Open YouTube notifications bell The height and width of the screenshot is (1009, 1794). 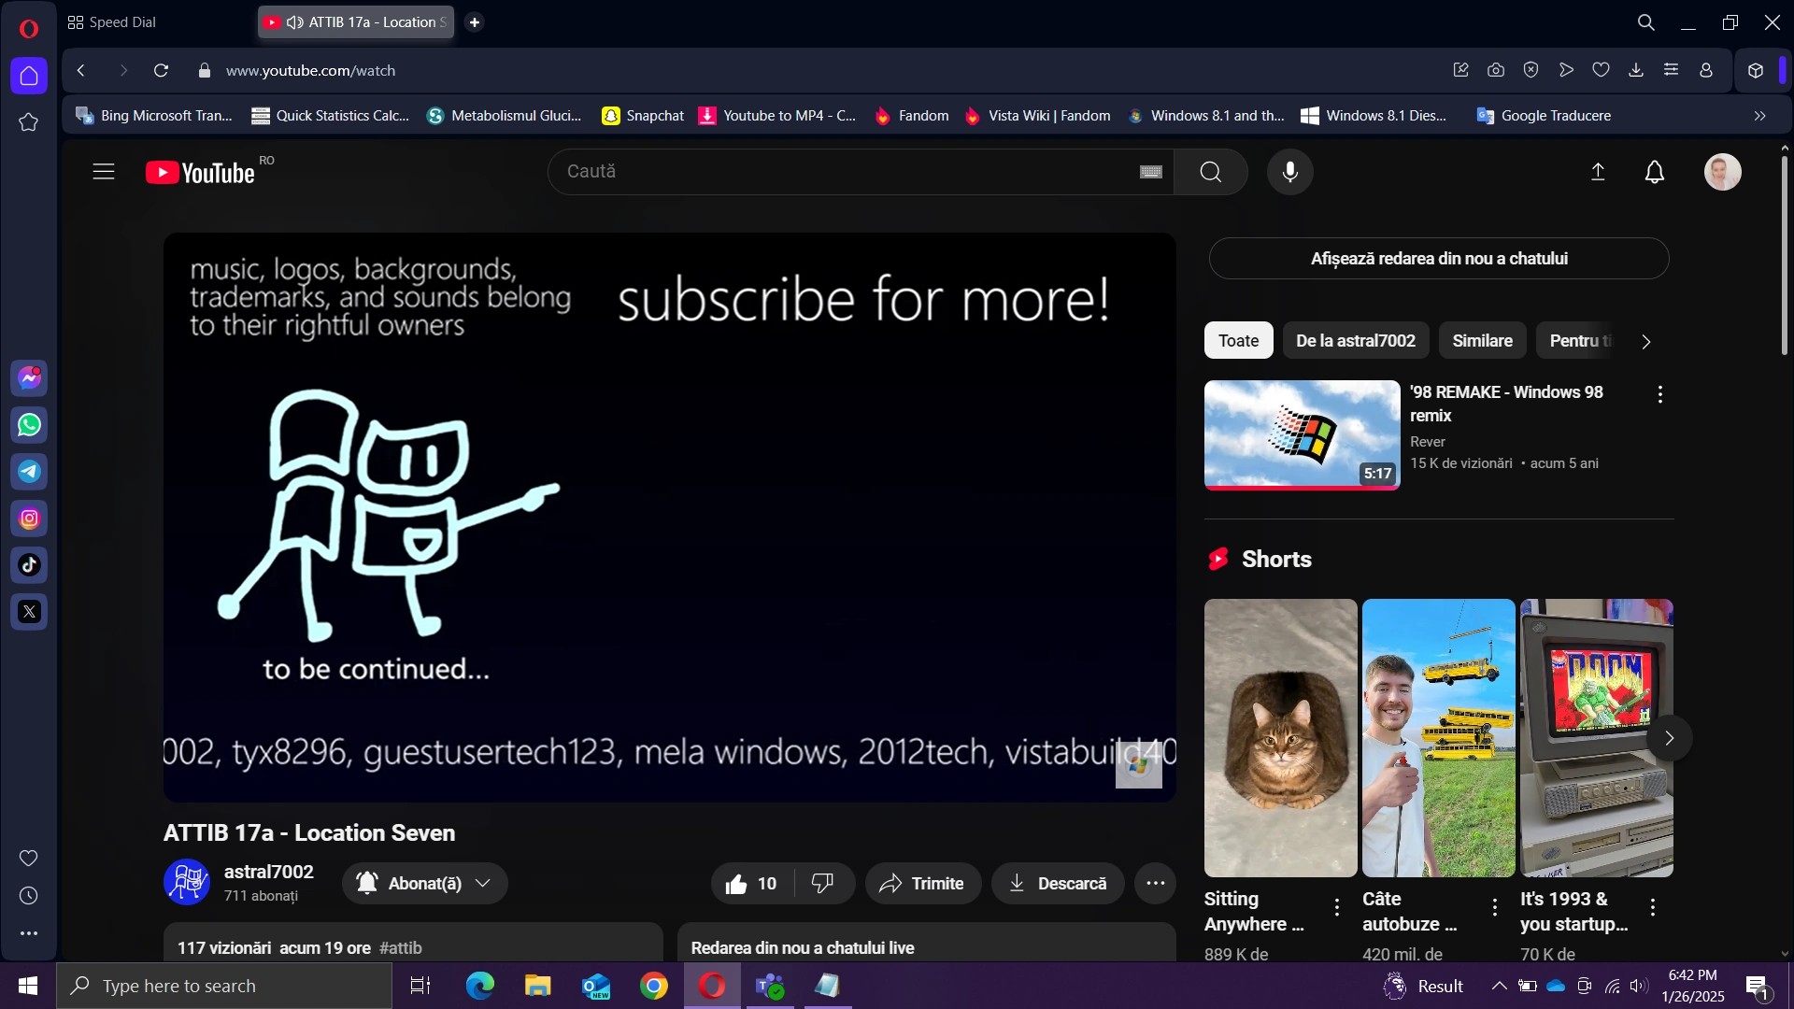[1654, 172]
